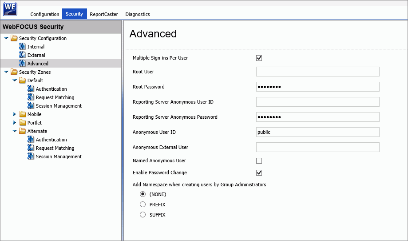
Task: Click the Default Authentication node icon
Action: point(31,89)
